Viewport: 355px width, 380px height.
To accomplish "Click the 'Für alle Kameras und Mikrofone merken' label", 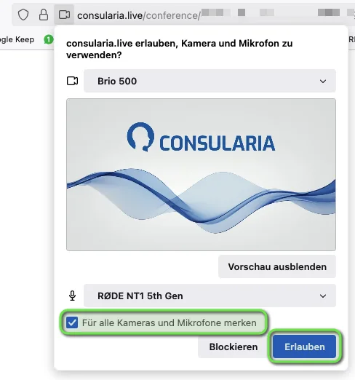I will point(169,322).
